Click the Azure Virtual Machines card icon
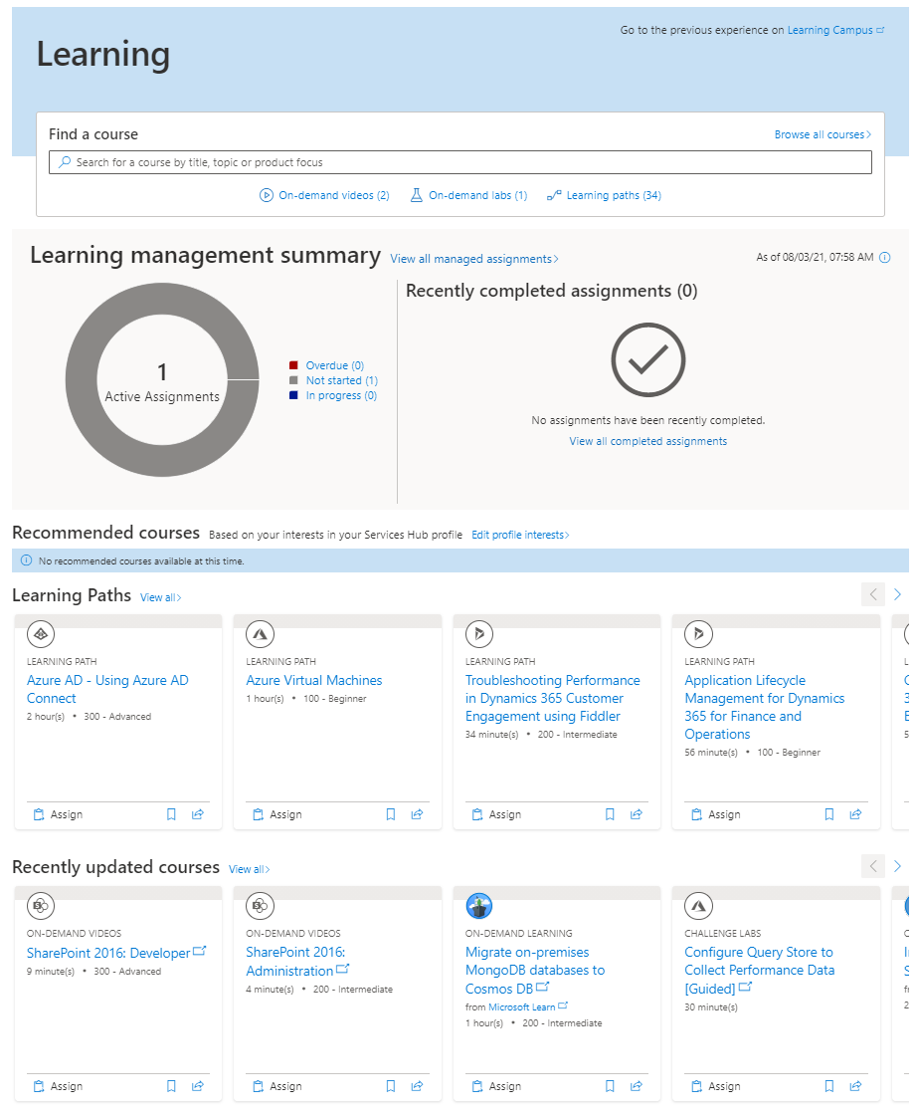This screenshot has width=916, height=1116. [261, 634]
